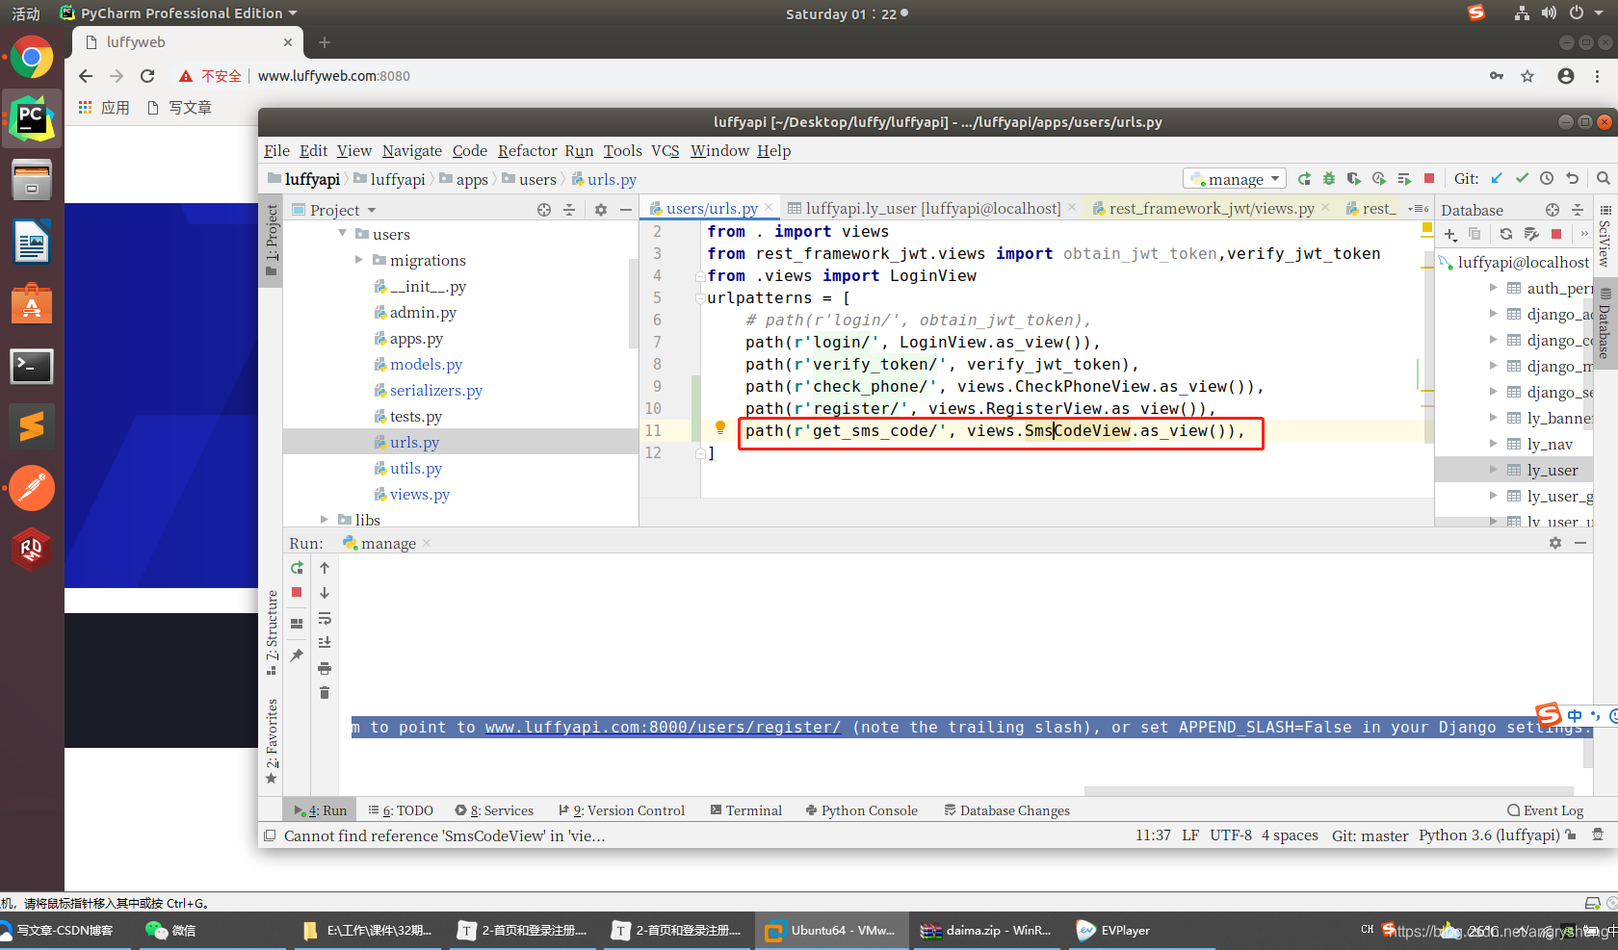This screenshot has width=1618, height=950.
Task: Collapse all in the Project panel
Action: point(569,210)
